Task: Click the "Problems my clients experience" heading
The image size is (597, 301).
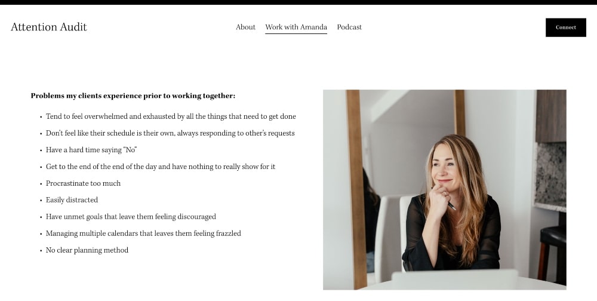Action: point(133,96)
